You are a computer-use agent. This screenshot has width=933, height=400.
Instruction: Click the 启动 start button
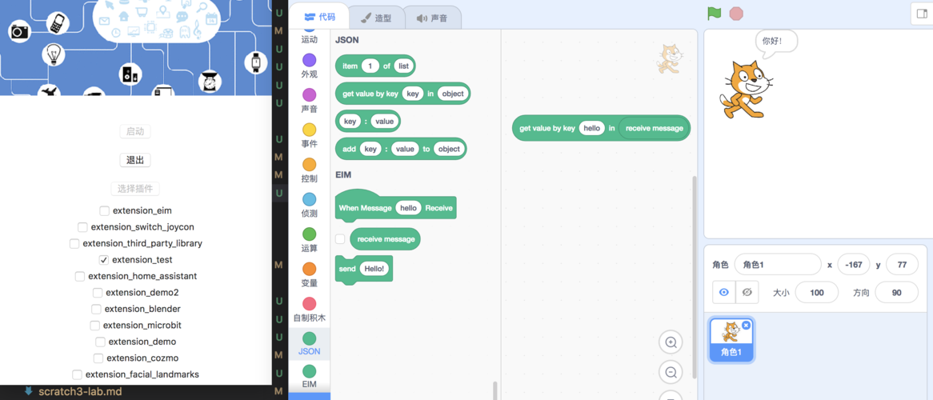pyautogui.click(x=135, y=131)
